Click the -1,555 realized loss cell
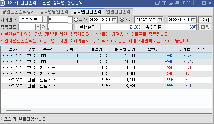 pyautogui.click(x=155, y=86)
